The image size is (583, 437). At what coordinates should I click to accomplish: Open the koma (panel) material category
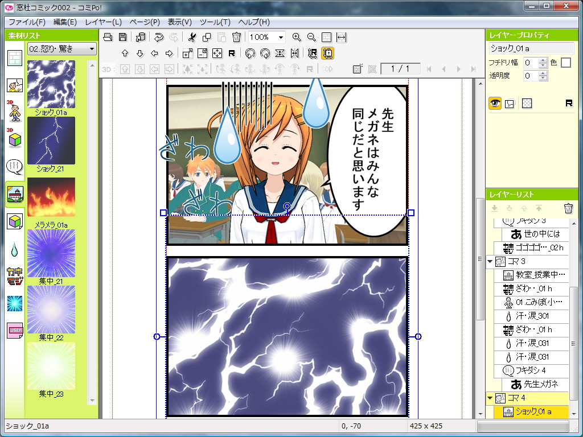(15, 58)
